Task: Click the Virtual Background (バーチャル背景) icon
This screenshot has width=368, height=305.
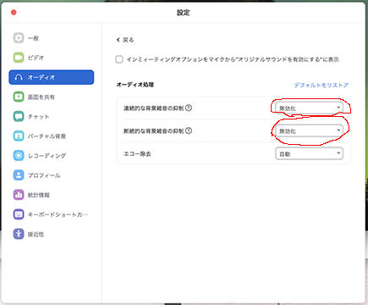Action: (x=19, y=136)
